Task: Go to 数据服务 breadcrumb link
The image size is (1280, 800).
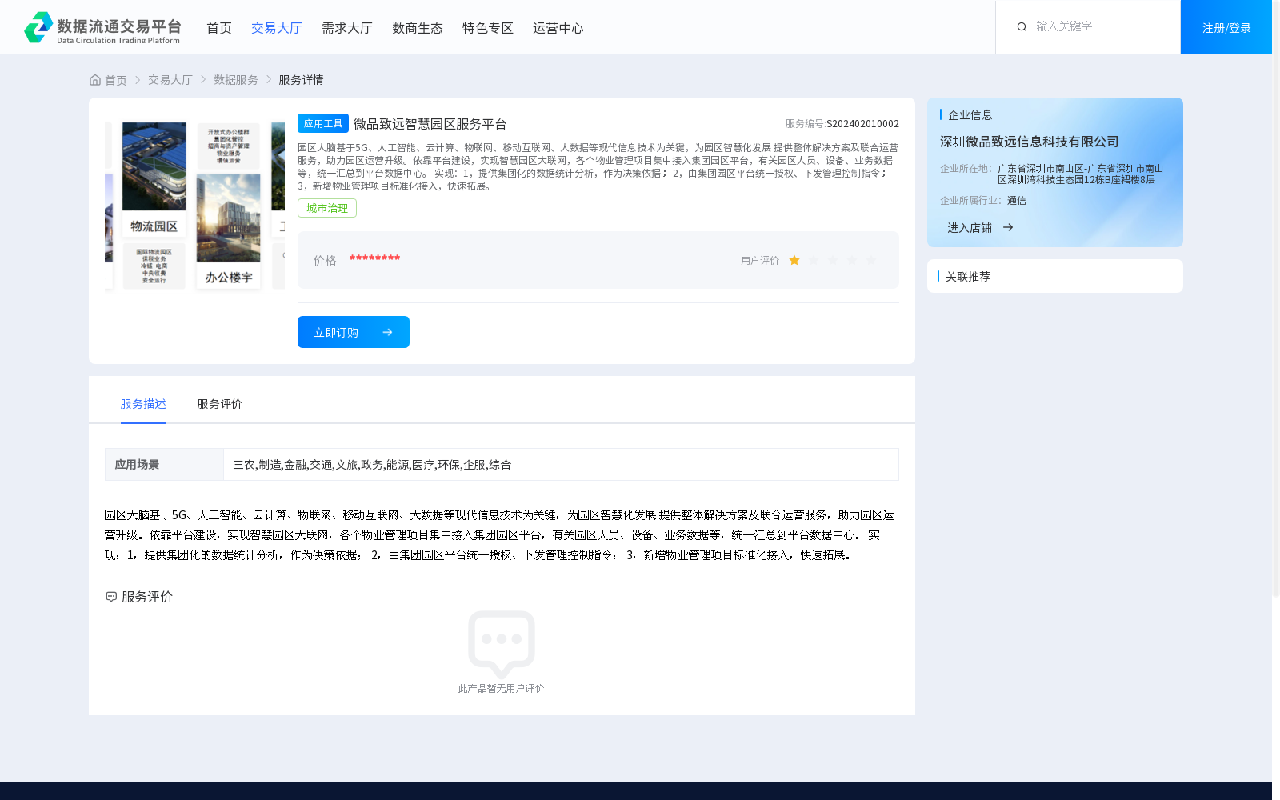Action: (236, 80)
